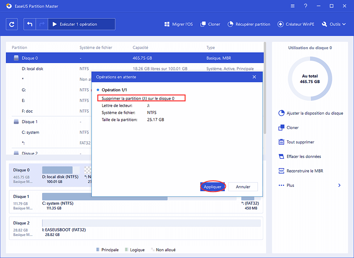Screen dimensions: 354x258
Task: Expand the Outils dropdown menu
Action: pyautogui.click(x=334, y=24)
